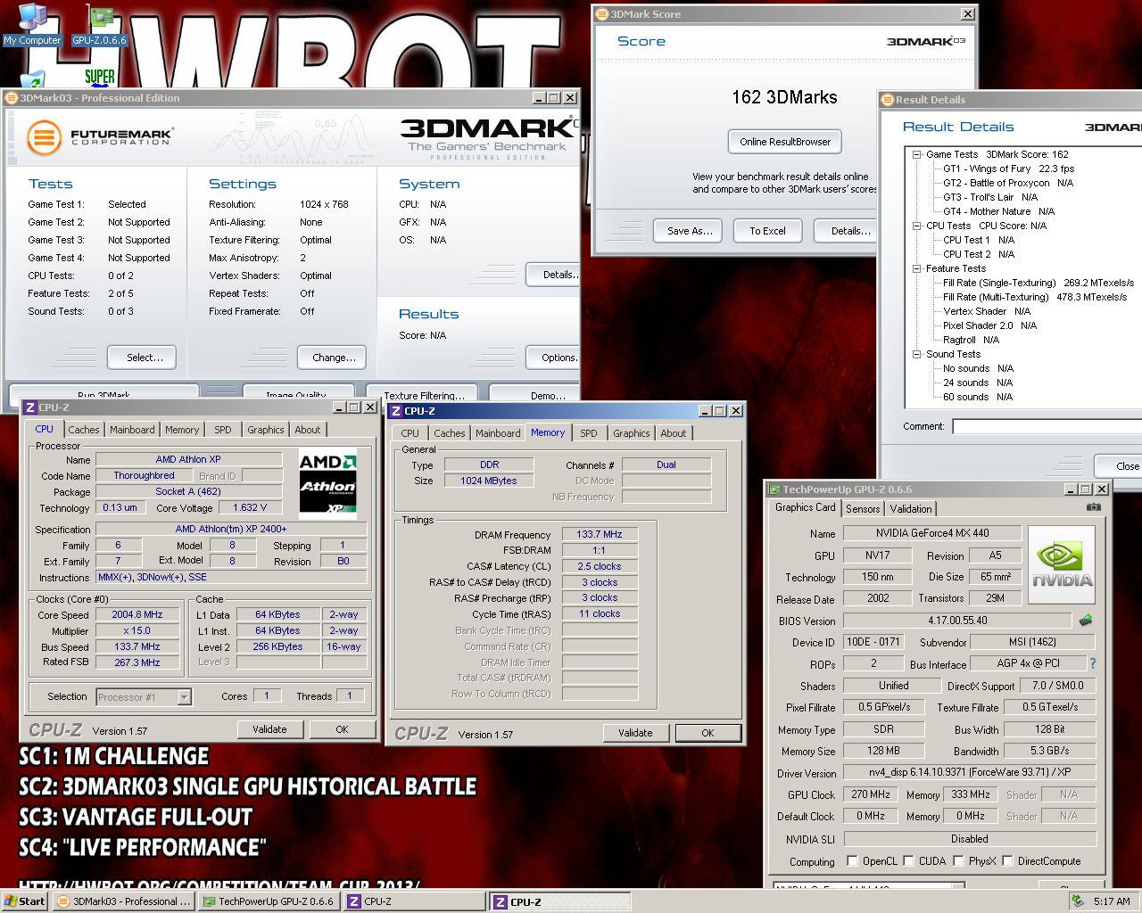Click the AMD Athlon(tm) XP 2400+ specification field
Viewport: 1142px width, 913px height.
pos(231,529)
